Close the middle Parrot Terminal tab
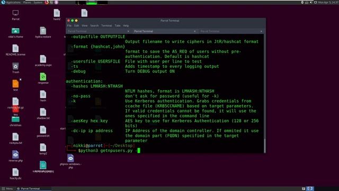Screen dimensions: 339x191 (x=194, y=31)
